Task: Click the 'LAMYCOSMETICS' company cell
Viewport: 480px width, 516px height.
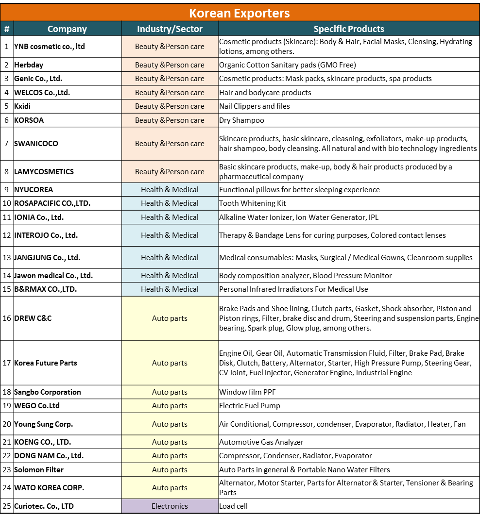Action: click(x=67, y=171)
